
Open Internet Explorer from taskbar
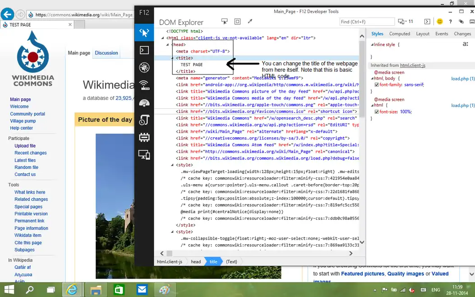coord(72,289)
